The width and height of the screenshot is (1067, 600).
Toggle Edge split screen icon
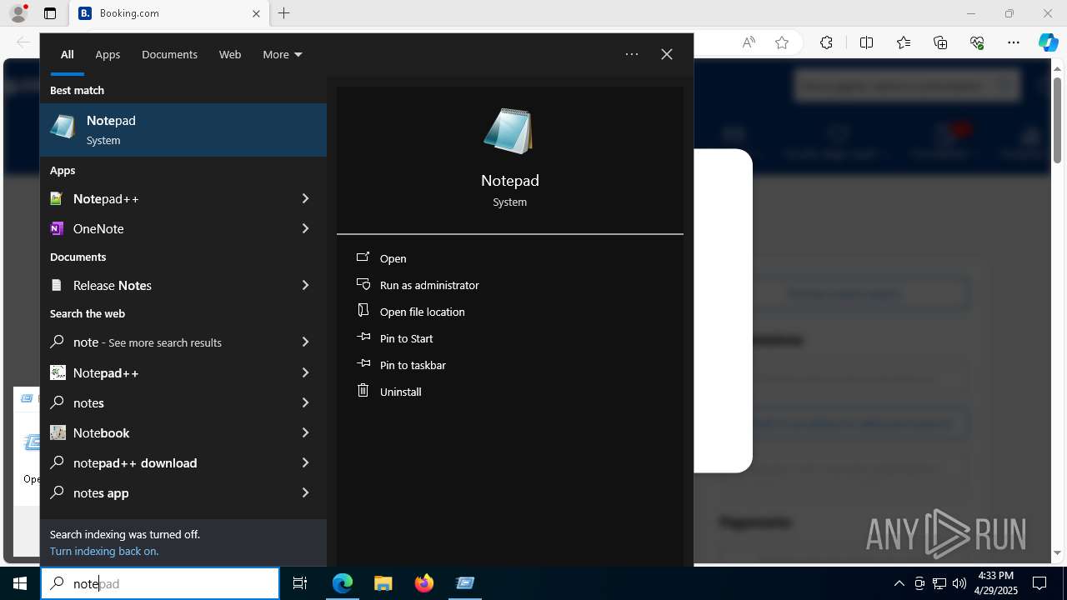click(x=866, y=42)
